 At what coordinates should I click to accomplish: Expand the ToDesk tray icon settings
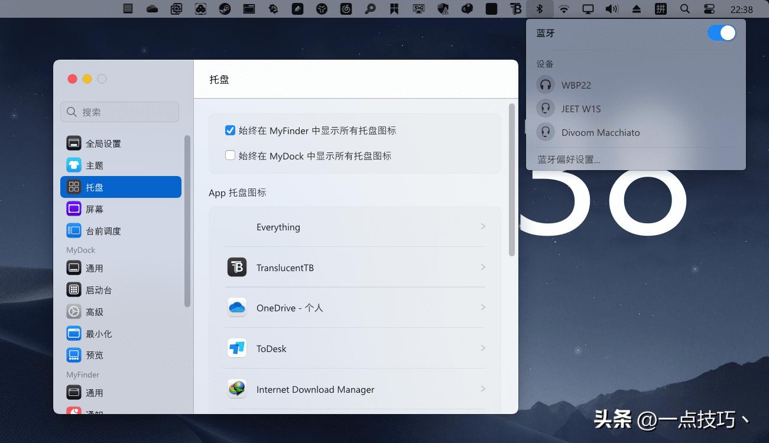tap(355, 348)
